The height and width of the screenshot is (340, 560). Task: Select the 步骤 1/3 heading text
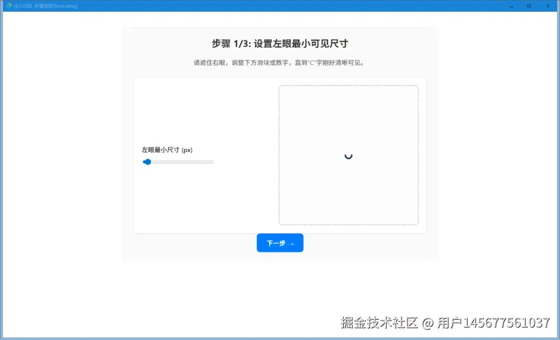(x=280, y=43)
